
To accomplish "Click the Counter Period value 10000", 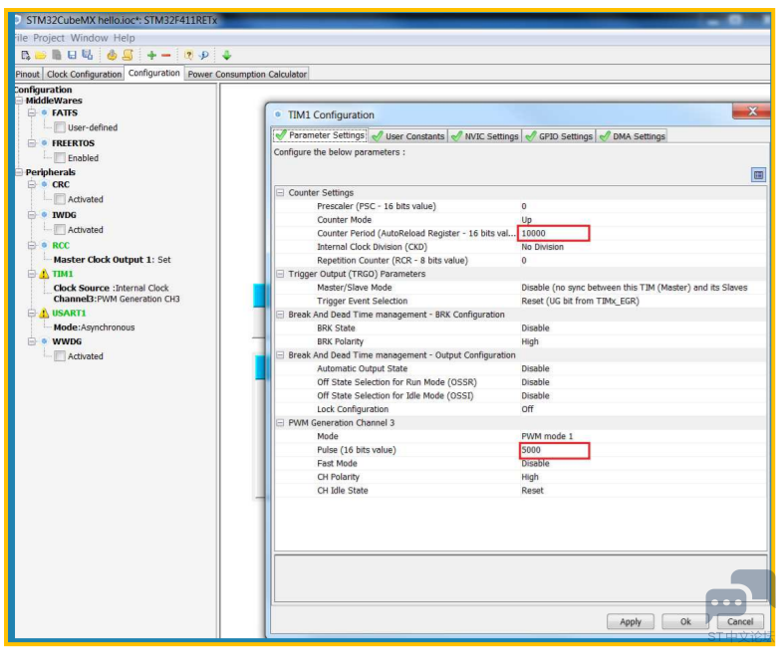I will click(x=554, y=234).
